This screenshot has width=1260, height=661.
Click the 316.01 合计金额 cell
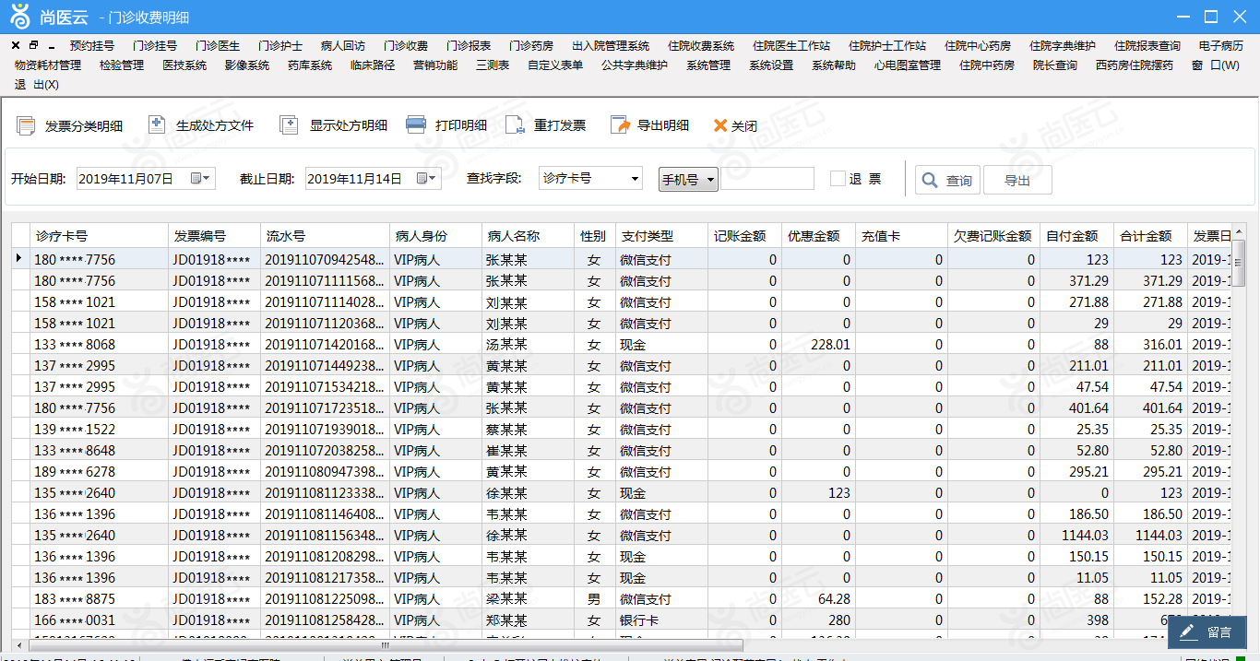click(x=1150, y=345)
